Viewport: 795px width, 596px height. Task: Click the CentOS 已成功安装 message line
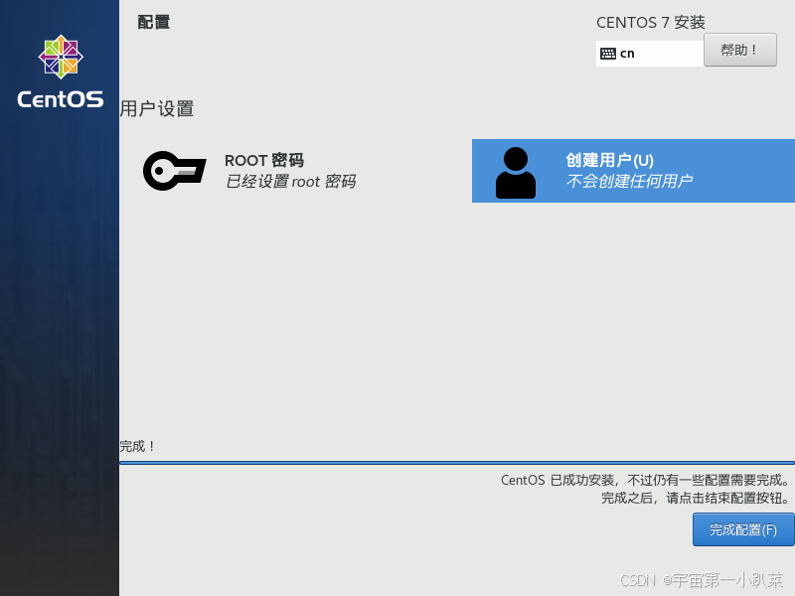645,480
